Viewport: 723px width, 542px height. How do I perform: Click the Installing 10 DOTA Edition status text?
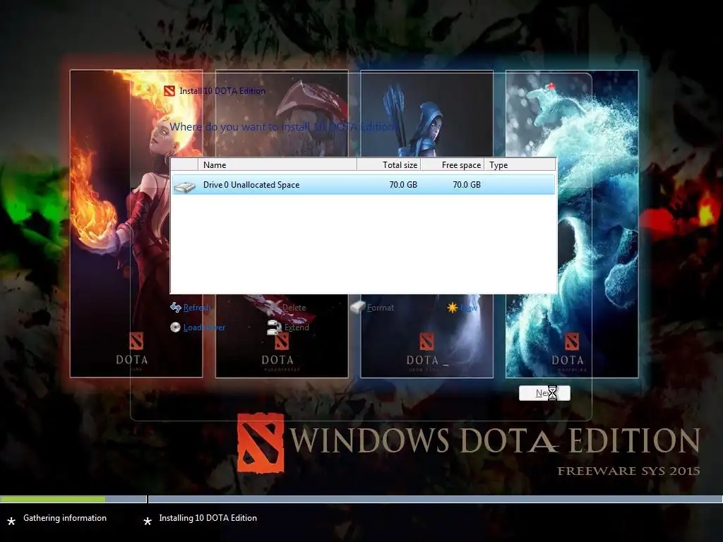coord(208,518)
